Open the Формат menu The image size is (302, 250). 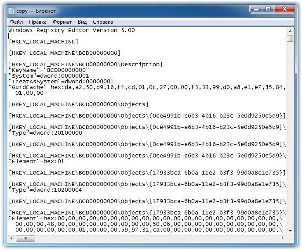[x=62, y=22]
